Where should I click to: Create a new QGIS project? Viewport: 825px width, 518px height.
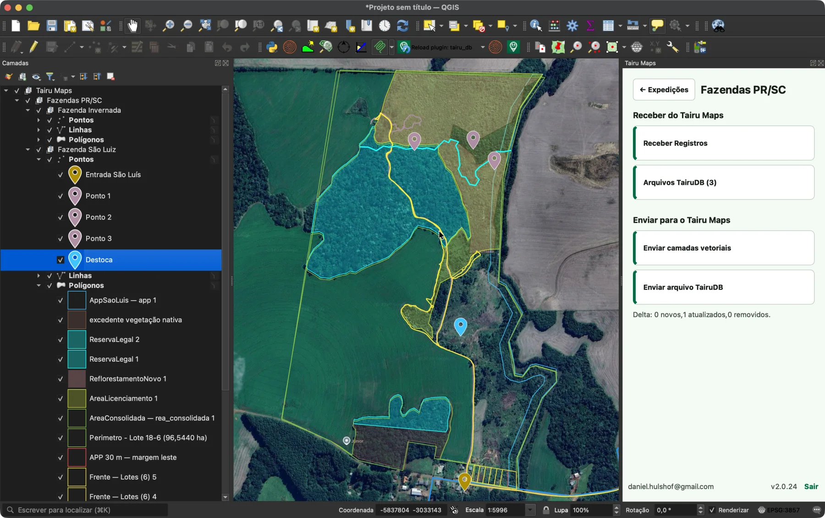click(x=16, y=26)
